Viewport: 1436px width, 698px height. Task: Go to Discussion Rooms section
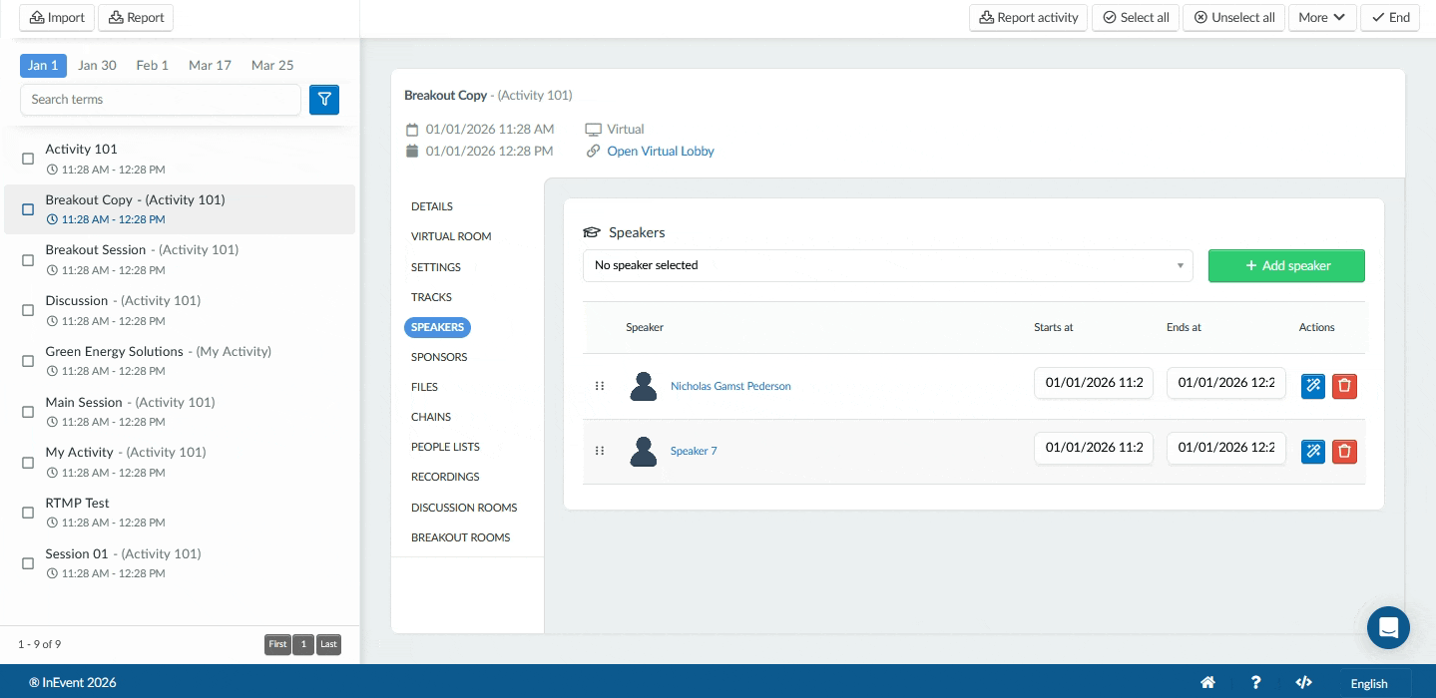pyautogui.click(x=464, y=508)
